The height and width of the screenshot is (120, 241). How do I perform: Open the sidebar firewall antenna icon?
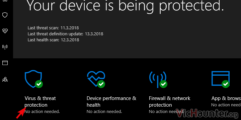pyautogui.click(x=5, y=47)
